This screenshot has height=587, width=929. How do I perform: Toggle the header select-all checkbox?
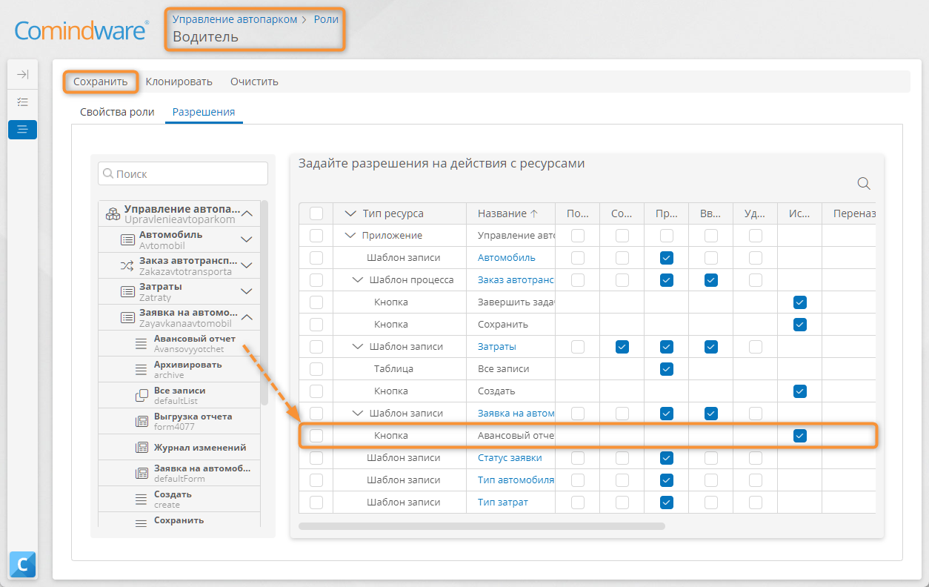(316, 213)
